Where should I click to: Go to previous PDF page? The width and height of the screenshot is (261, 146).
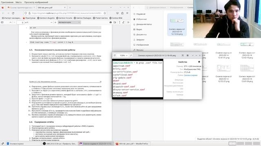pyautogui.click(x=11, y=22)
